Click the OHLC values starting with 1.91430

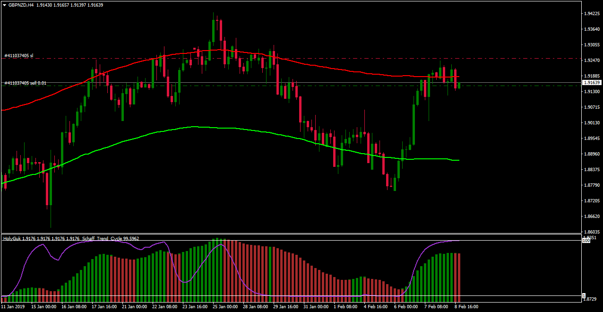69,5
